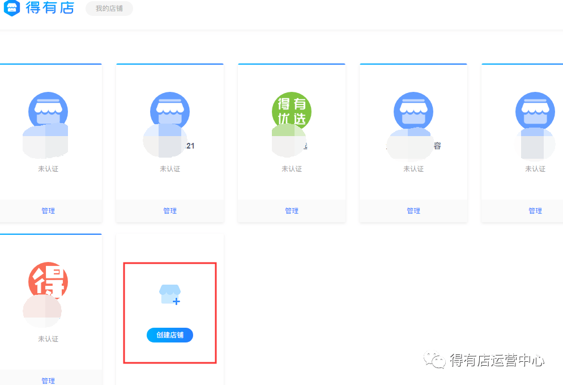
Task: Click 未认证 label on the first store
Action: tap(48, 168)
